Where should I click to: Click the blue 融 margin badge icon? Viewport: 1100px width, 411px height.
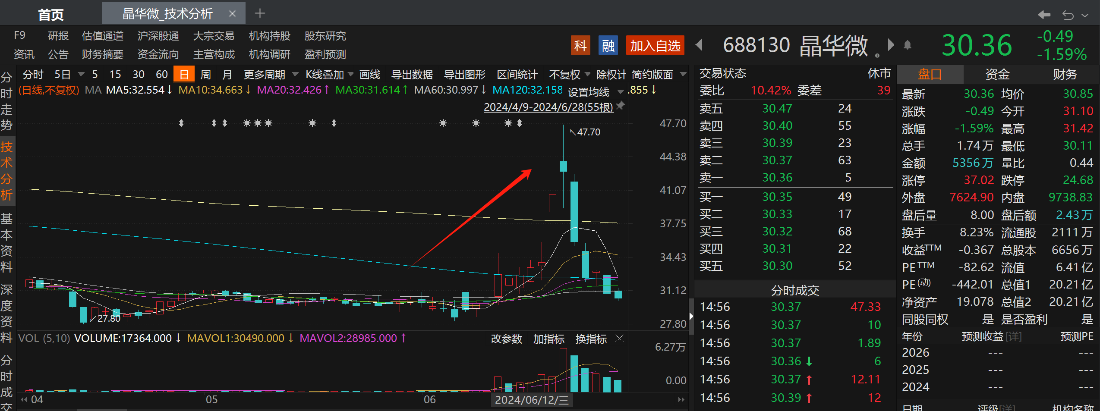pos(608,45)
